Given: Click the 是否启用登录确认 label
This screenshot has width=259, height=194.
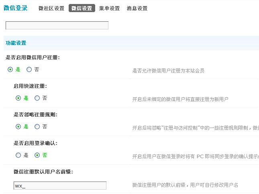Looking at the screenshot, I should click(x=35, y=143).
